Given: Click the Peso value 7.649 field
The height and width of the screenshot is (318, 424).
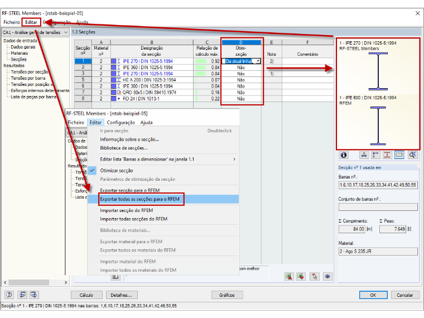Looking at the screenshot, I should pos(392,229).
